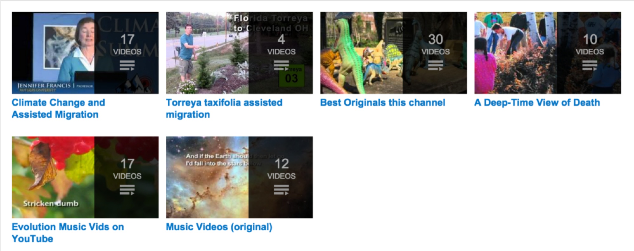This screenshot has width=634, height=251.
Task: Click playlist icon on Best Originals thumbnail
Action: 436,66
